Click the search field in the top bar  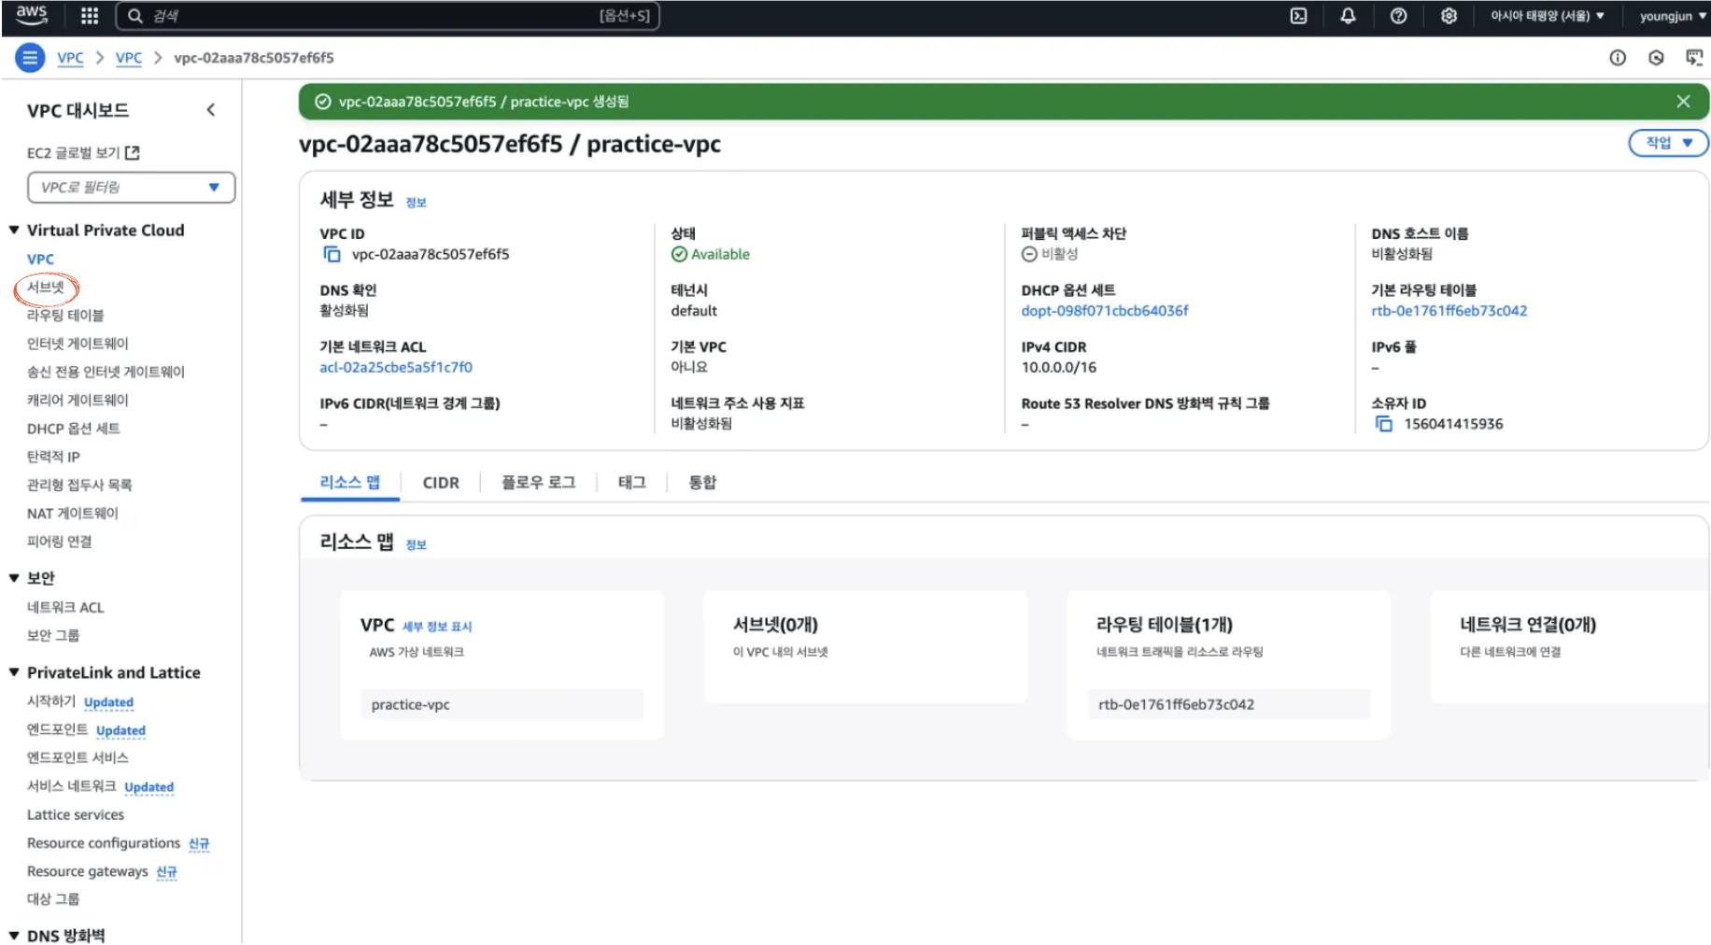[x=388, y=16]
